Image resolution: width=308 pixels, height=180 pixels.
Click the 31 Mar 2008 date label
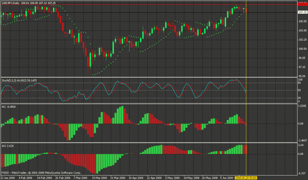coord(118,178)
